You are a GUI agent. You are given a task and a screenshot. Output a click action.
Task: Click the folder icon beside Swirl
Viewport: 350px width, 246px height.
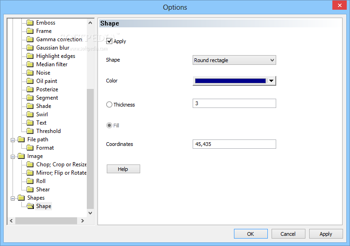coord(30,114)
